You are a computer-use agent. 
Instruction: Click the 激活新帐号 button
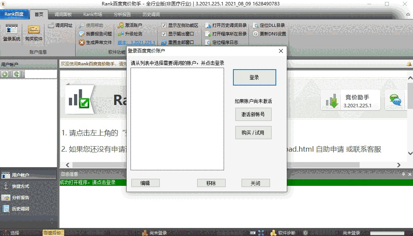pyautogui.click(x=253, y=114)
